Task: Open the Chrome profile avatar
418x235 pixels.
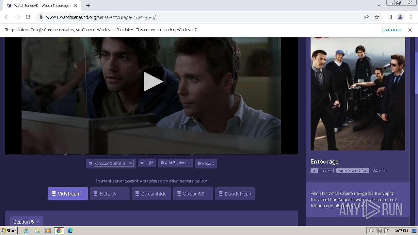Action: 400,17
